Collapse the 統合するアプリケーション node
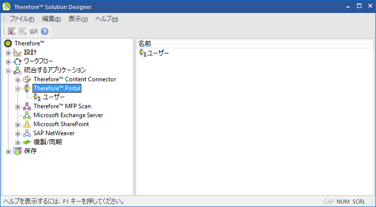376x207 pixels. pos(8,71)
